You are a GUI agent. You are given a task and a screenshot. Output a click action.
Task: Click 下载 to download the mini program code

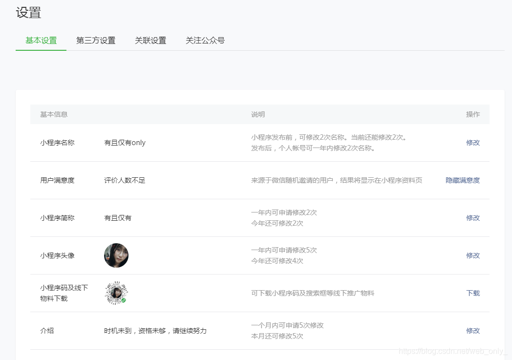point(472,293)
